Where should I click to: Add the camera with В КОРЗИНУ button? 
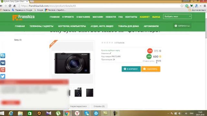click(131, 69)
